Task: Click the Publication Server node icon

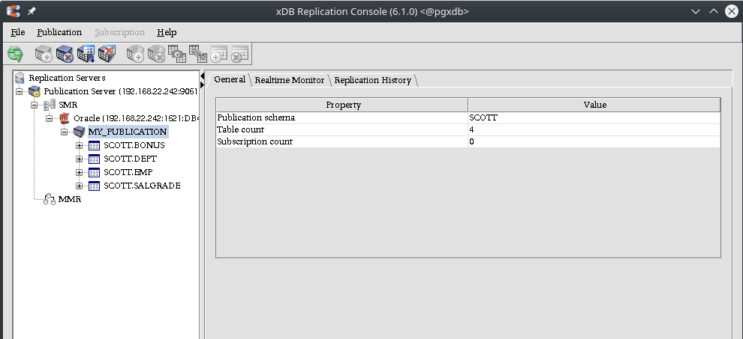Action: (35, 91)
